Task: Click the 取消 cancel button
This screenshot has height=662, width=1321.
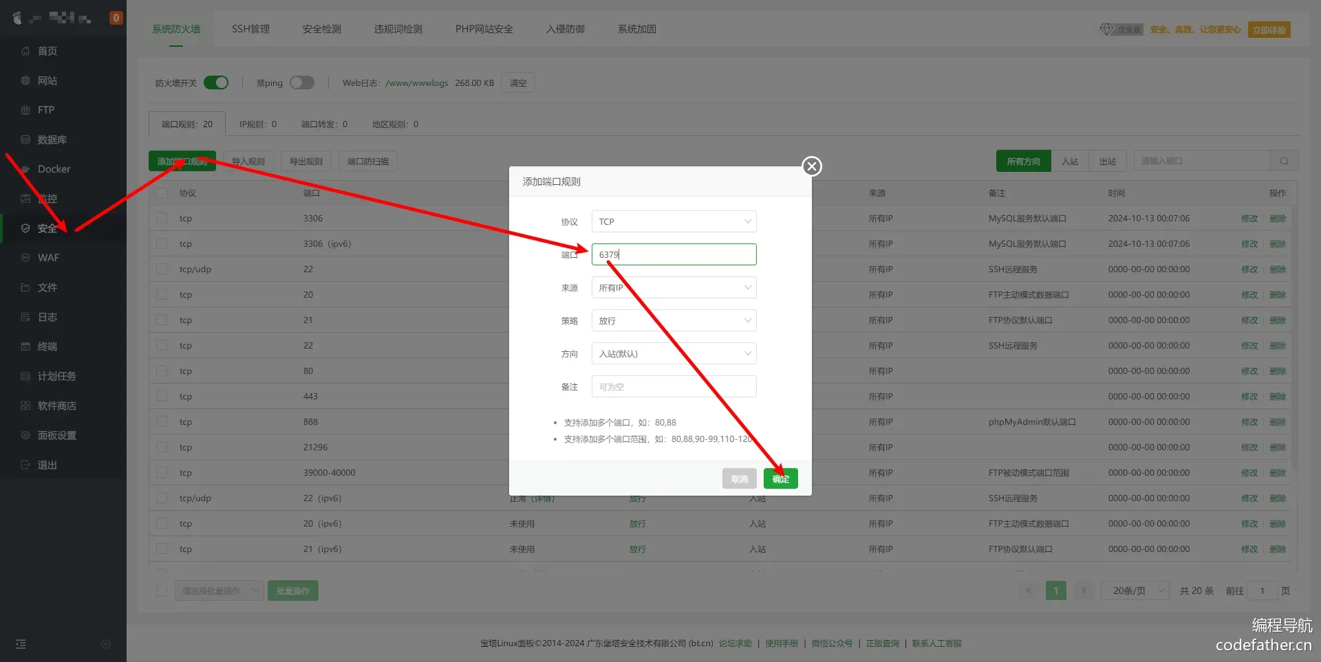Action: (x=739, y=478)
